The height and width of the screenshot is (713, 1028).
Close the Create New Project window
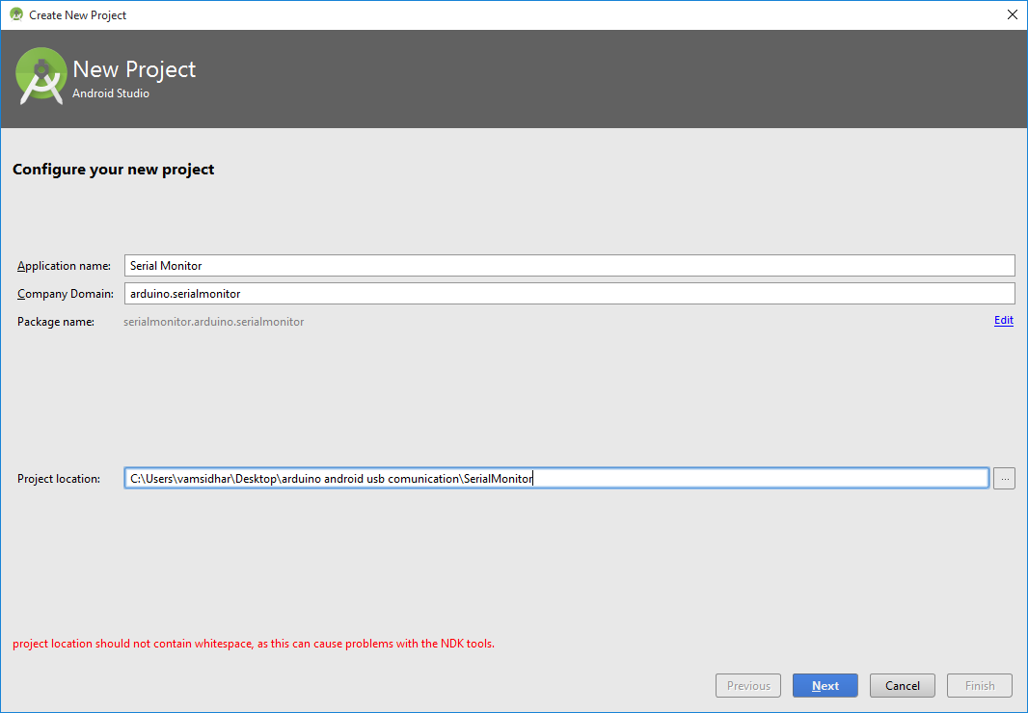[1012, 14]
